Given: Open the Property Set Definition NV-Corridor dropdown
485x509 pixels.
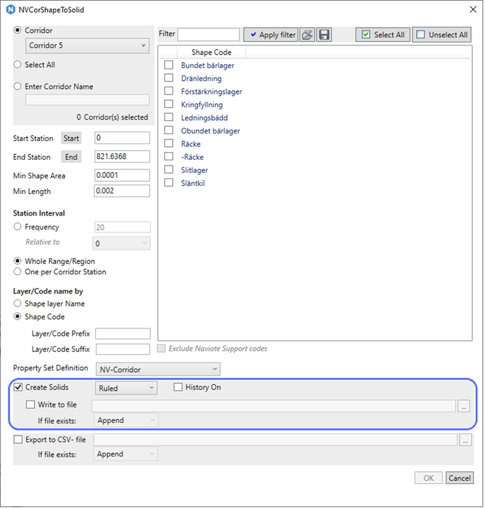Looking at the screenshot, I should [157, 369].
